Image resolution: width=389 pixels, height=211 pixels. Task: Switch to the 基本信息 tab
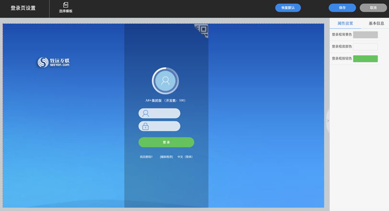click(376, 23)
